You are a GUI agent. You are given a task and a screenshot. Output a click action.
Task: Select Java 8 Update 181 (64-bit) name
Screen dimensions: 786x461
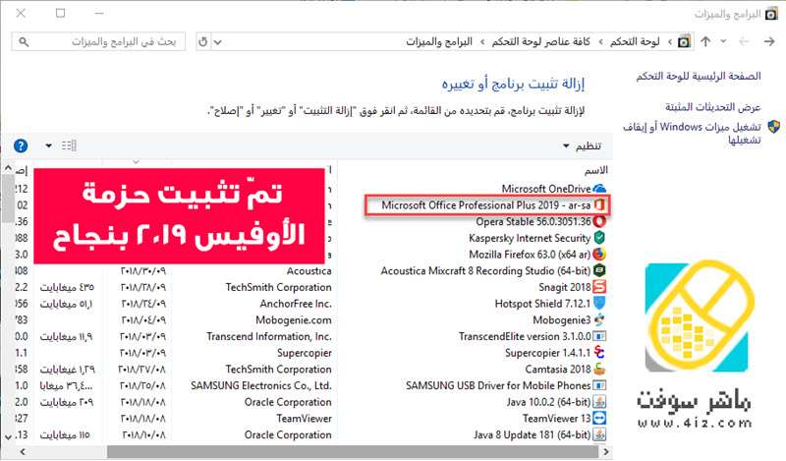point(532,434)
